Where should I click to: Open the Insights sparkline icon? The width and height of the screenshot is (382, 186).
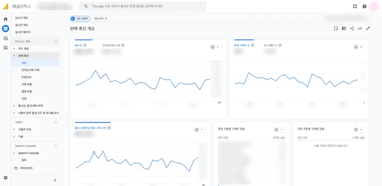(x=360, y=28)
